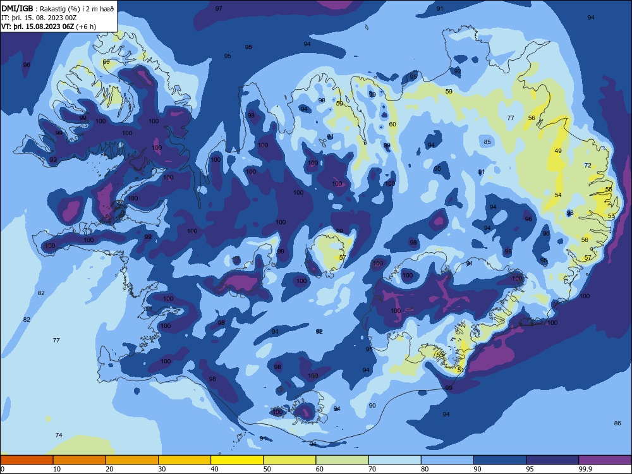Click the legend tick label '70'
The width and height of the screenshot is (632, 474).
372,469
